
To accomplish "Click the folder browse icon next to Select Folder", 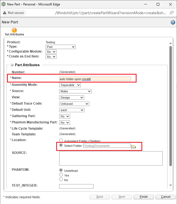I will point(134,147).
